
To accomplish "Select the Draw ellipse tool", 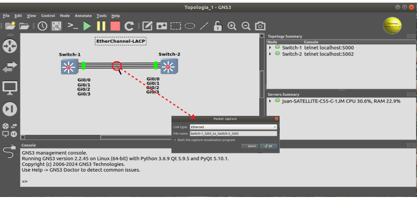I will [190, 26].
